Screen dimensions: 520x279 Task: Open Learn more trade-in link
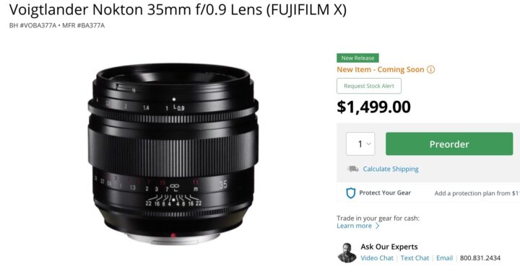click(354, 226)
